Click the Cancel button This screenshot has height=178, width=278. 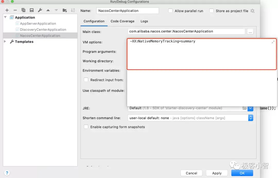[x=191, y=173]
